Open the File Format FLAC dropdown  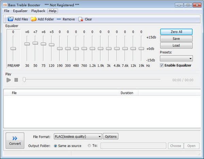pos(78,136)
